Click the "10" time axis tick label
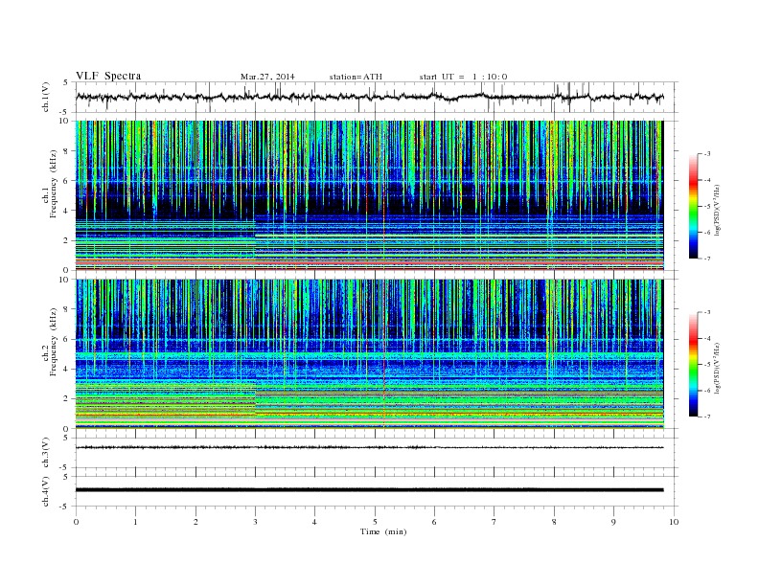Image resolution: width=759 pixels, height=586 pixels. click(674, 522)
